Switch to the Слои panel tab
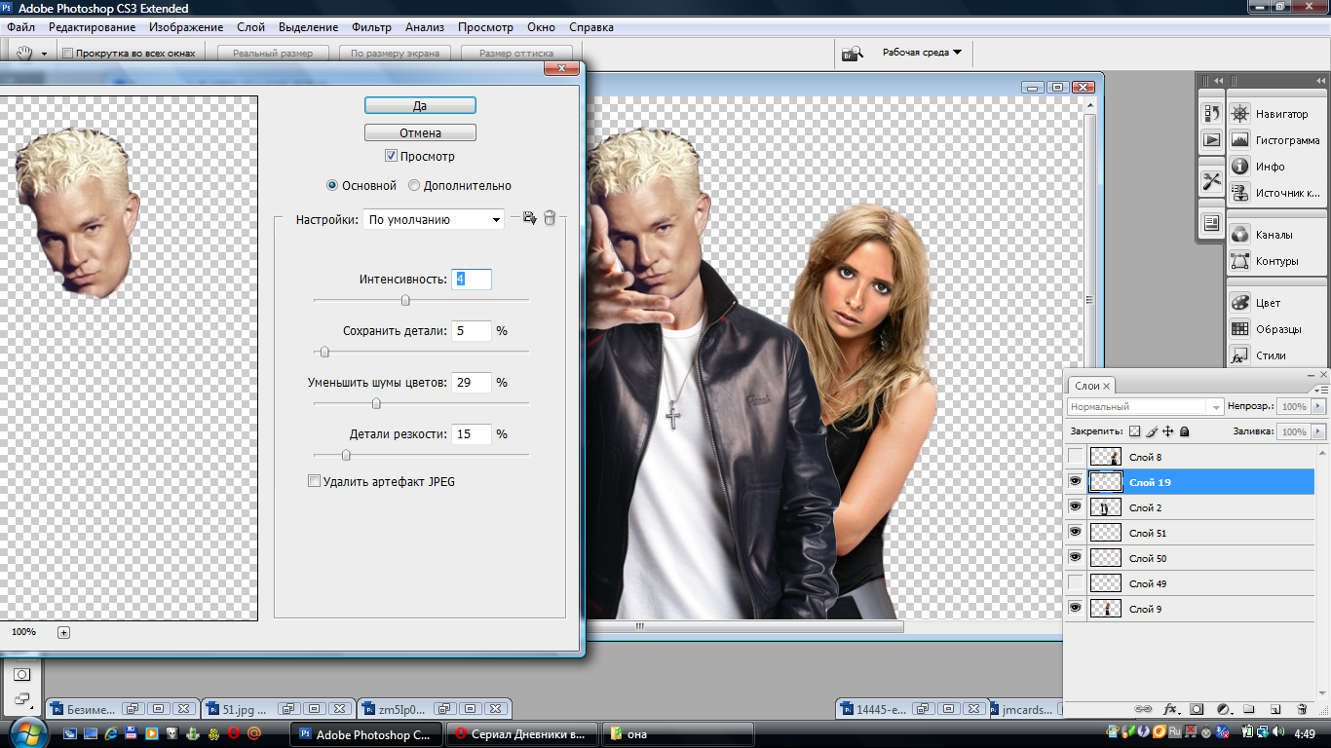The image size is (1331, 748). click(x=1091, y=386)
